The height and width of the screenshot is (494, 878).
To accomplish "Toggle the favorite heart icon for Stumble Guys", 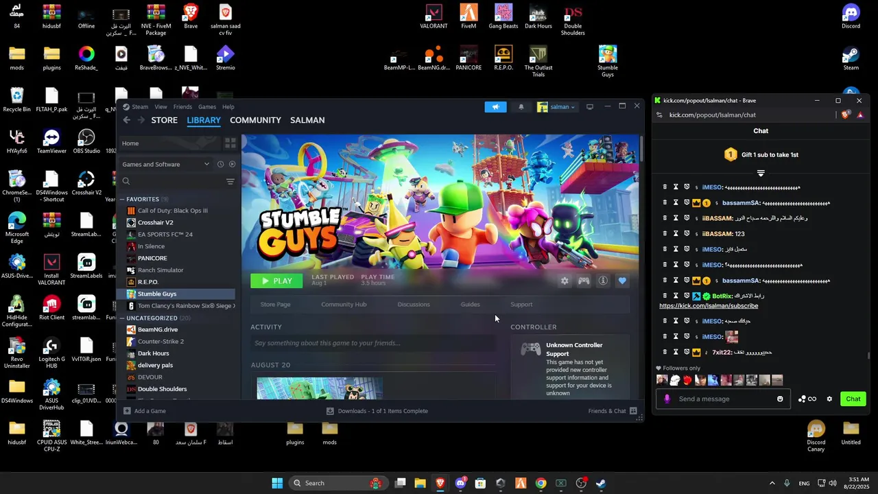I will tap(622, 281).
